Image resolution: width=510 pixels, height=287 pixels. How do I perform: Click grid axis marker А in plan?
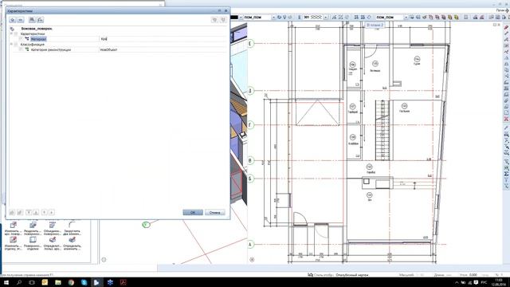point(250,245)
